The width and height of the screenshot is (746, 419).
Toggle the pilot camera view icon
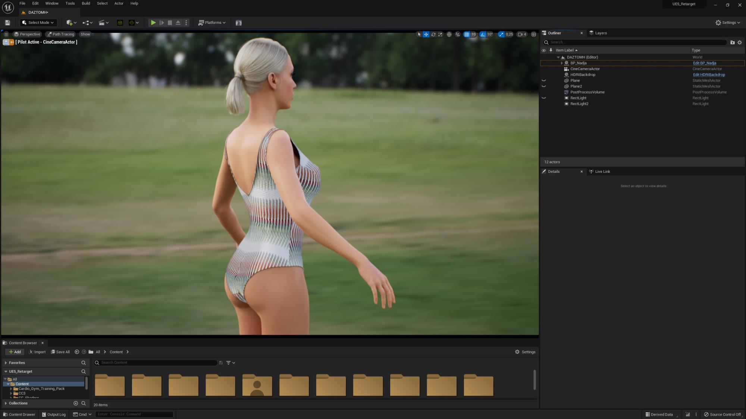click(12, 42)
